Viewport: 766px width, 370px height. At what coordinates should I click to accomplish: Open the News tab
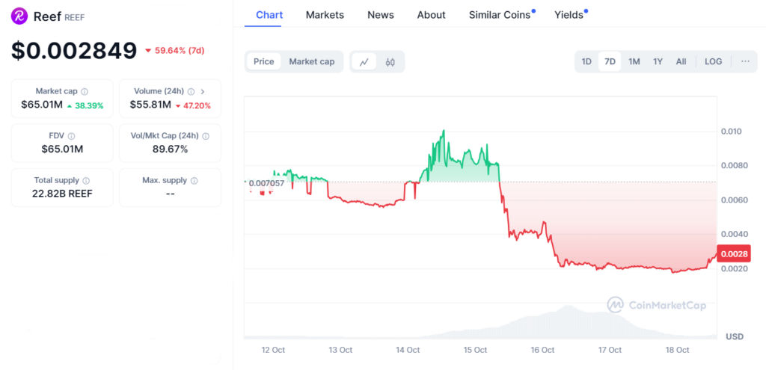click(381, 15)
